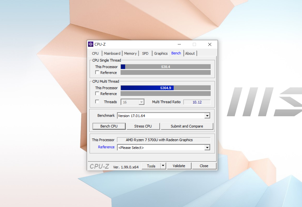This screenshot has width=302, height=207.
Task: Click the Multi Thread Ratio label
Action: [166, 102]
